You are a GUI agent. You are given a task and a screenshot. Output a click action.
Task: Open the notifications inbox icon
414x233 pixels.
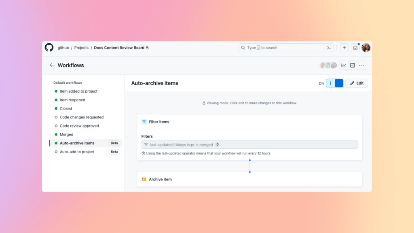tap(355, 48)
